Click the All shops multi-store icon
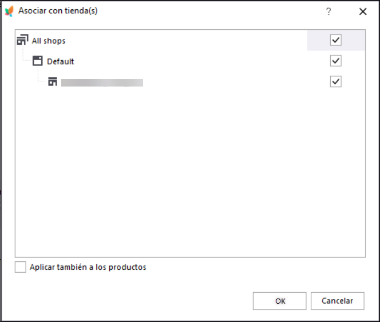 [22, 40]
